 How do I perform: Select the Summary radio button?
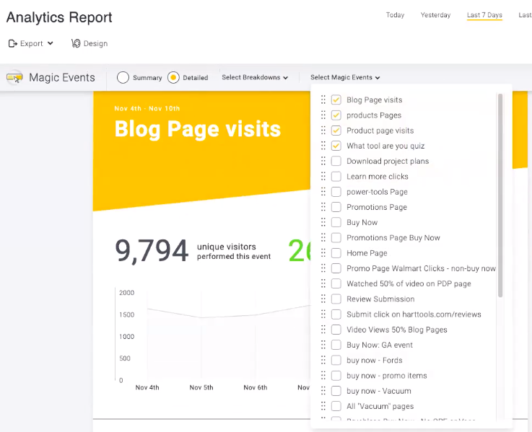tap(123, 77)
